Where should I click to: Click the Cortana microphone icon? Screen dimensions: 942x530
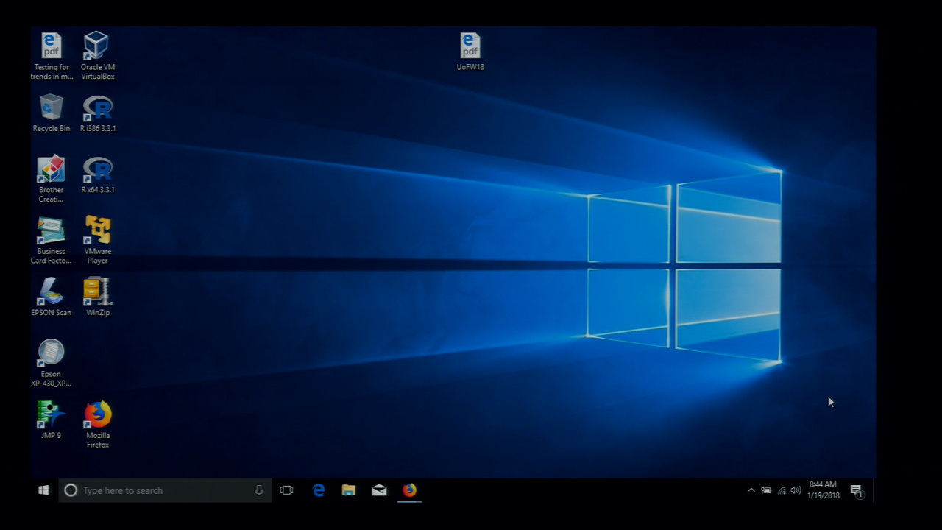tap(259, 490)
